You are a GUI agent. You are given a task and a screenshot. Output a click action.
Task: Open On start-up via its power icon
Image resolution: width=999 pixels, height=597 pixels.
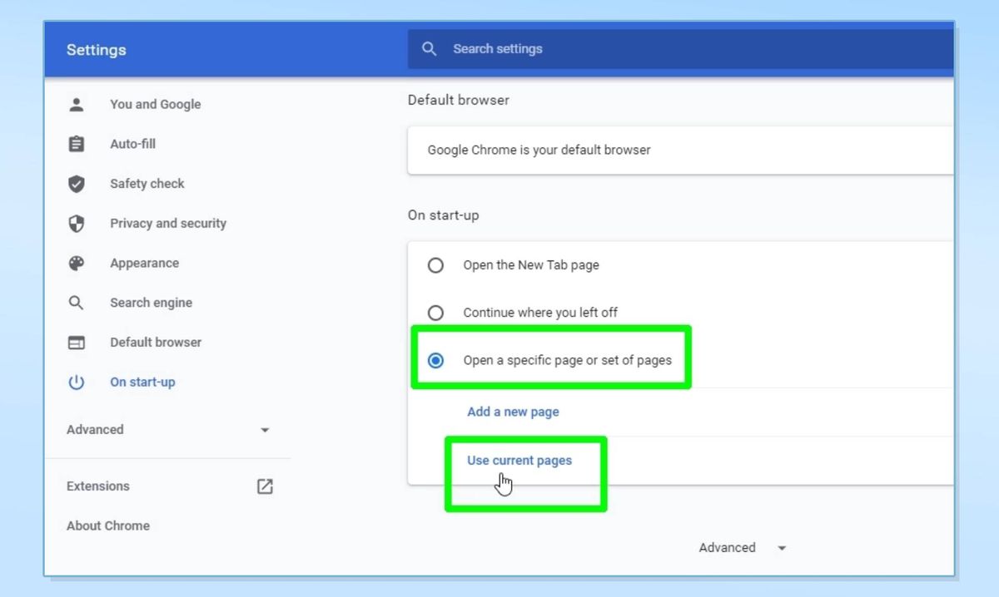point(77,382)
